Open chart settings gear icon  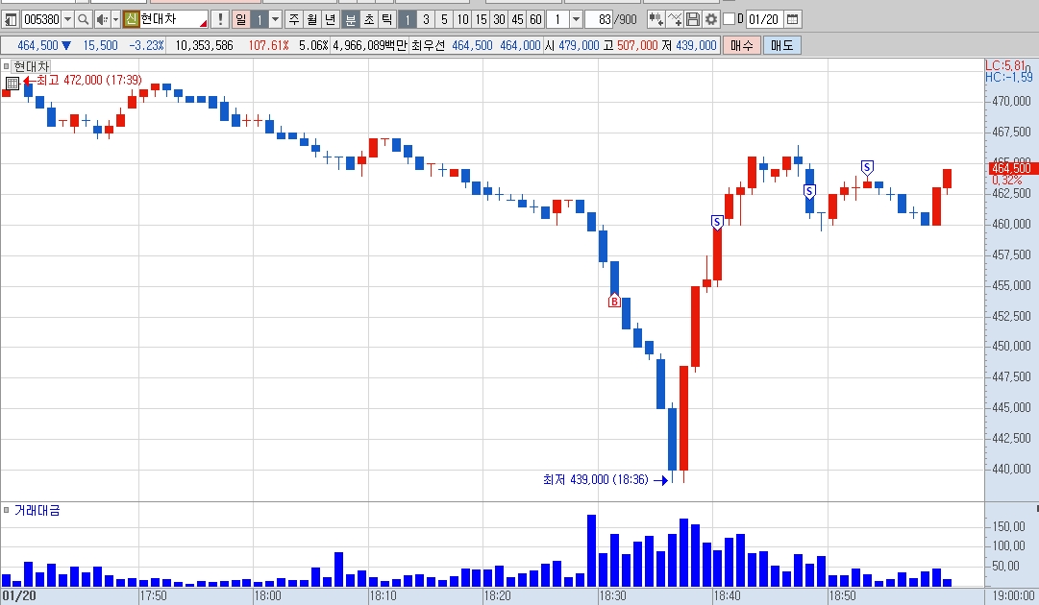click(711, 20)
